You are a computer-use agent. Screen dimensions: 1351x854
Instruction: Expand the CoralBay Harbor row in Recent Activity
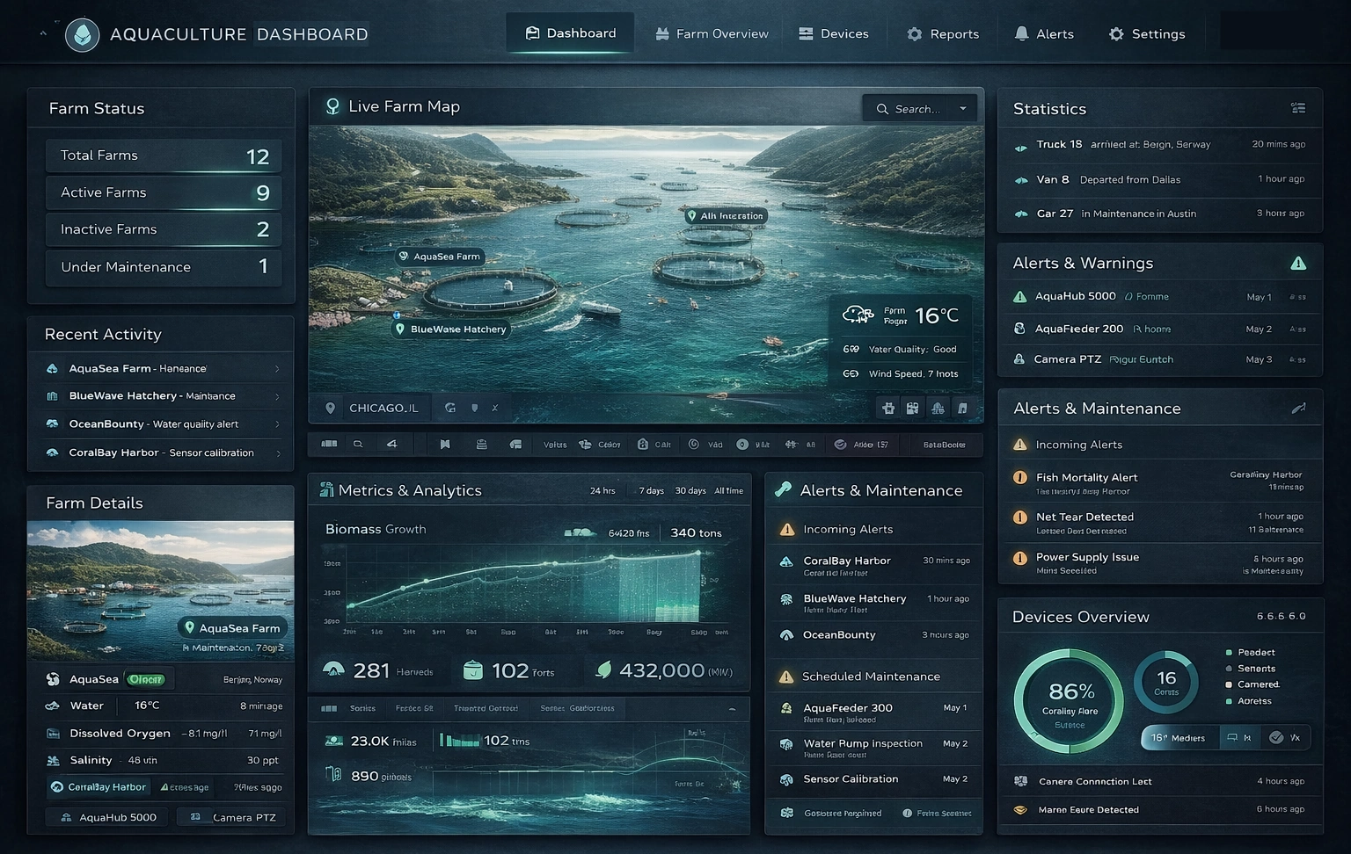click(280, 452)
